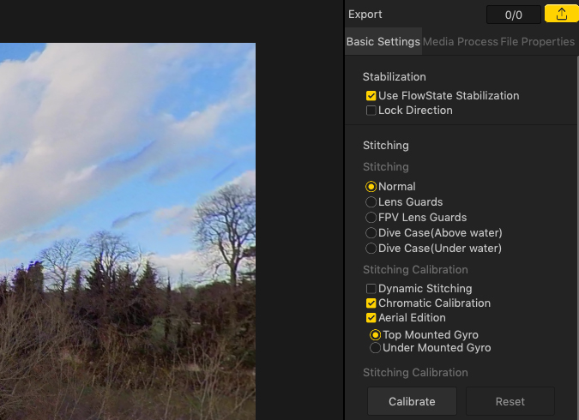Switch to the Media Process tab
The width and height of the screenshot is (579, 420).
click(460, 42)
